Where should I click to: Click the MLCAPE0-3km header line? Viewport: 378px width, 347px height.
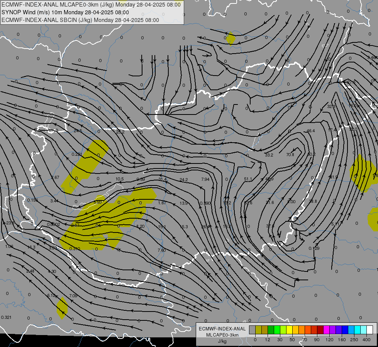pyautogui.click(x=91, y=5)
